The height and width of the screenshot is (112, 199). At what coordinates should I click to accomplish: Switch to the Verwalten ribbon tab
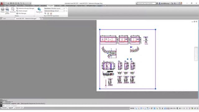pos(44,6)
